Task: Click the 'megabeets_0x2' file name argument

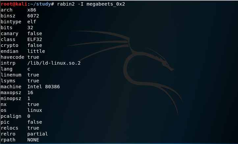Action: pos(106,4)
